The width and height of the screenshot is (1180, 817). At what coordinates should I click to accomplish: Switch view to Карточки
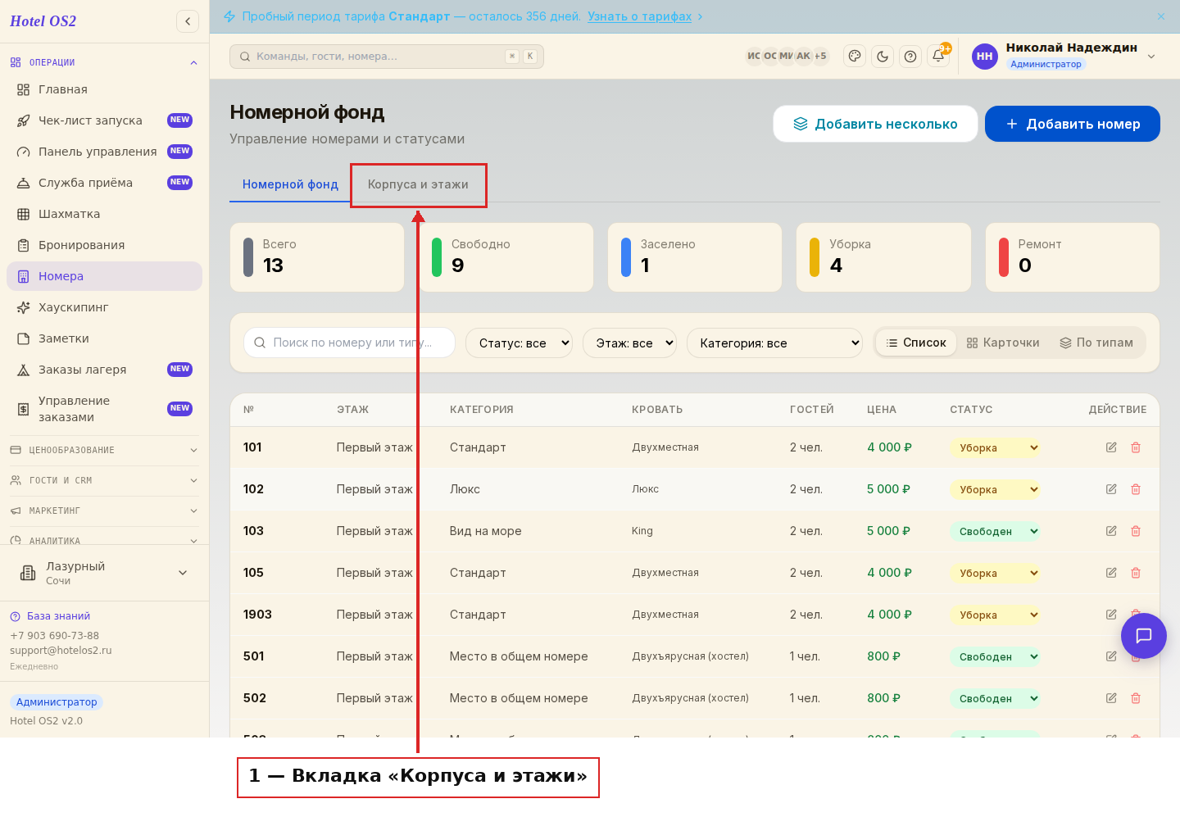coord(1003,343)
